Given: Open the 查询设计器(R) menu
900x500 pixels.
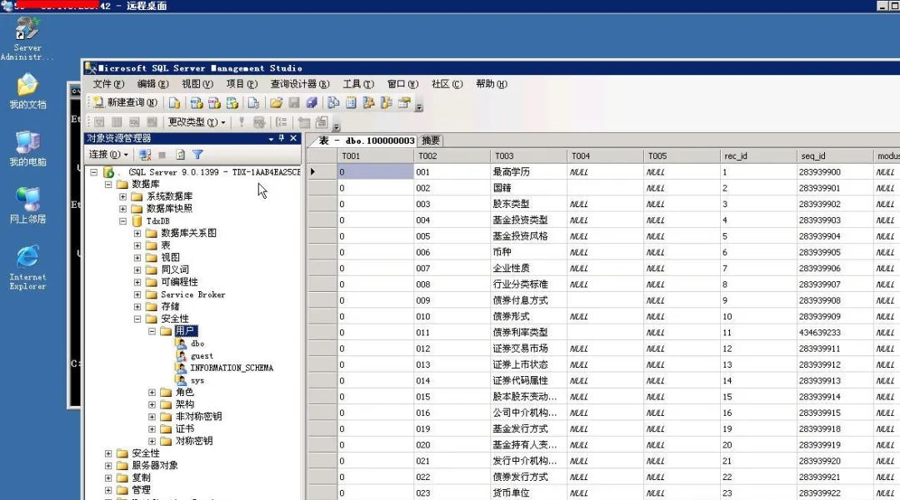Looking at the screenshot, I should click(300, 84).
